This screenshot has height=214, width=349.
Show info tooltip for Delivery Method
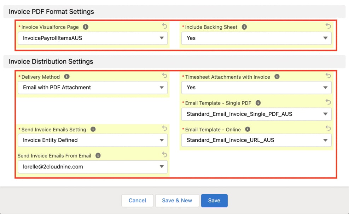click(66, 77)
